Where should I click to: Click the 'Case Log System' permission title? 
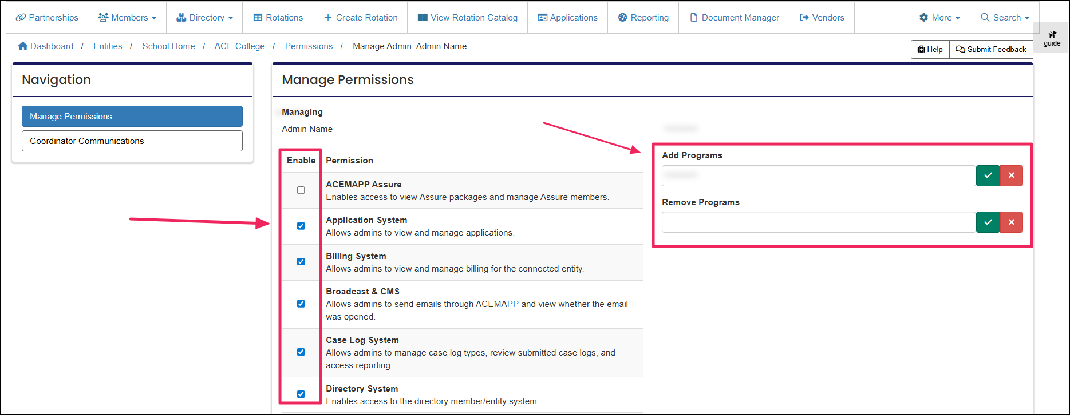(x=362, y=340)
